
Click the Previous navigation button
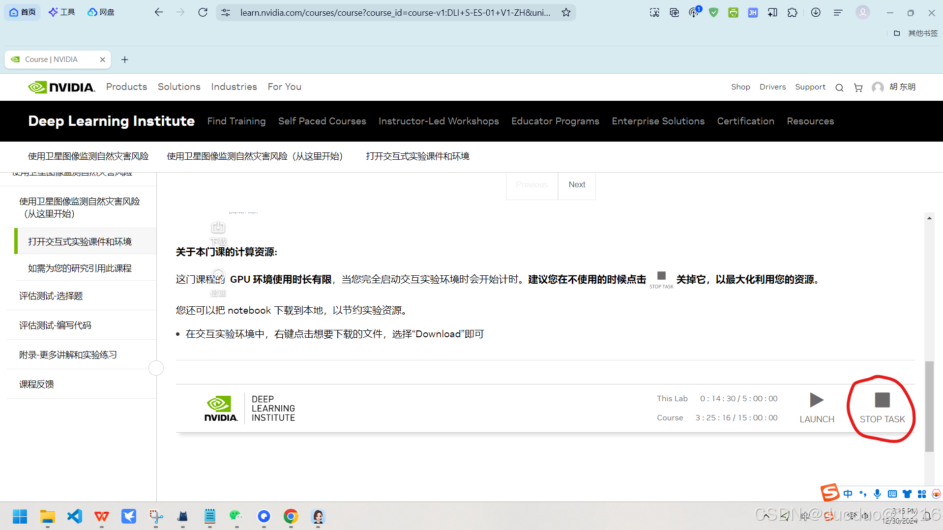[x=532, y=185]
